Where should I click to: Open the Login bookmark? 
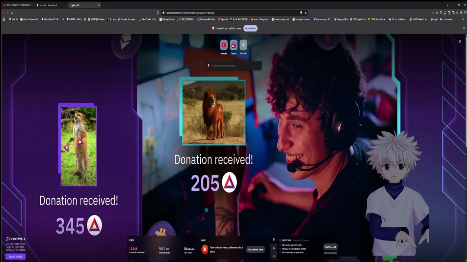(434, 19)
